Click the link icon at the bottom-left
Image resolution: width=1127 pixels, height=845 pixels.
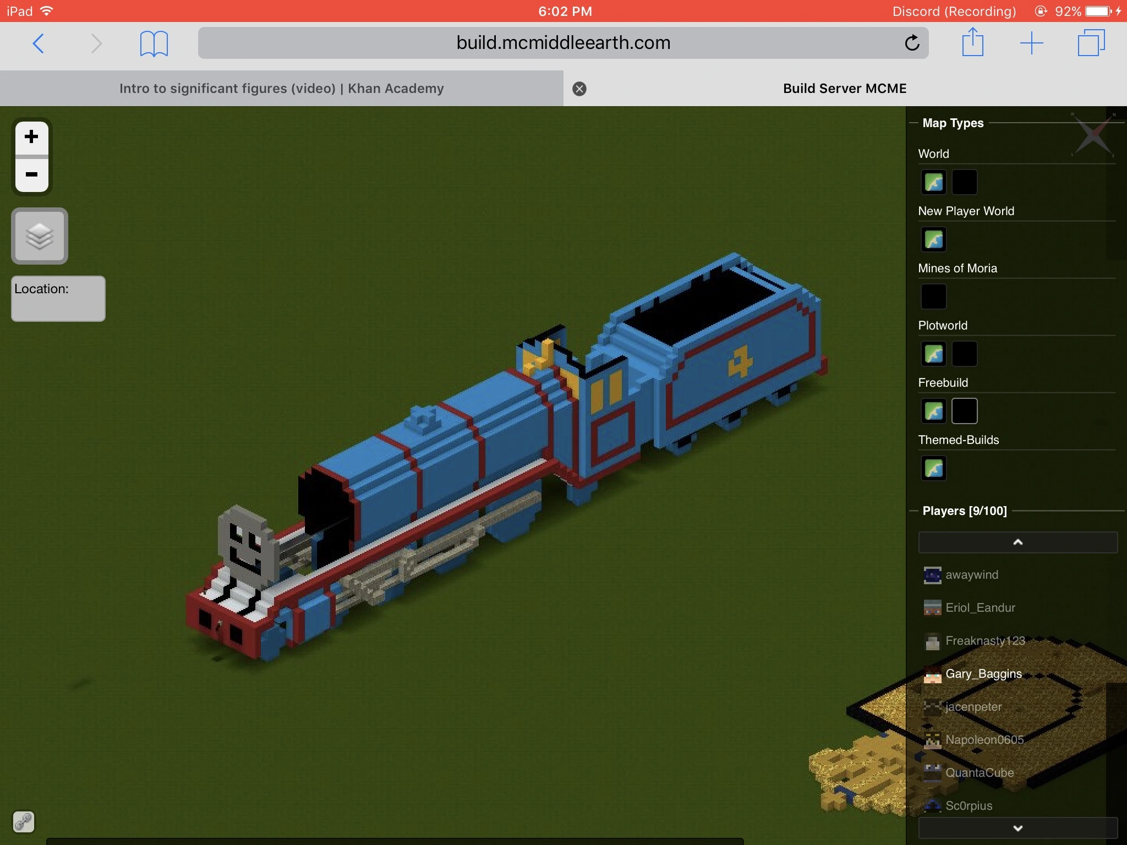point(23,822)
